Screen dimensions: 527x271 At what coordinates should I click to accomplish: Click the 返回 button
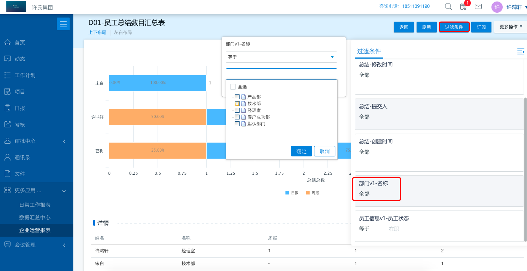pos(404,27)
